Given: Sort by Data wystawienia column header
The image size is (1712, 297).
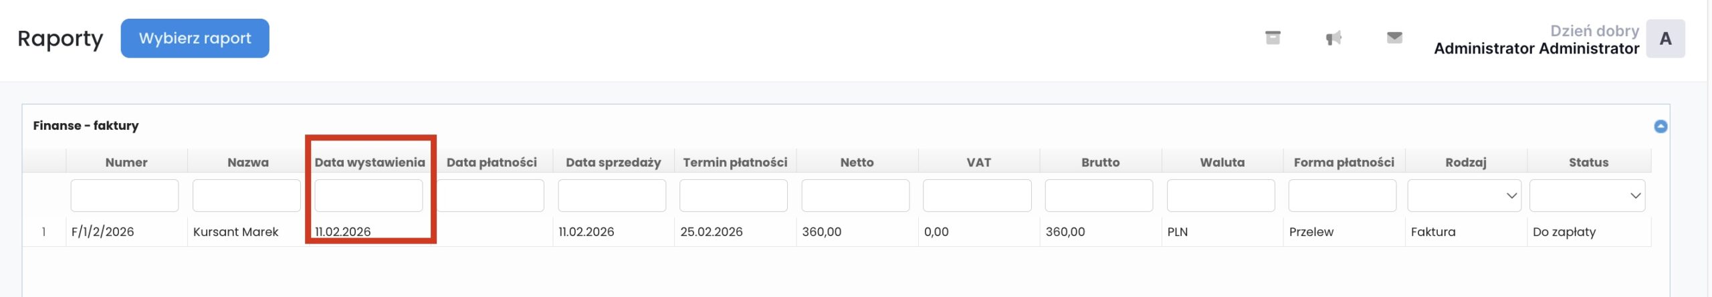Looking at the screenshot, I should click(370, 163).
